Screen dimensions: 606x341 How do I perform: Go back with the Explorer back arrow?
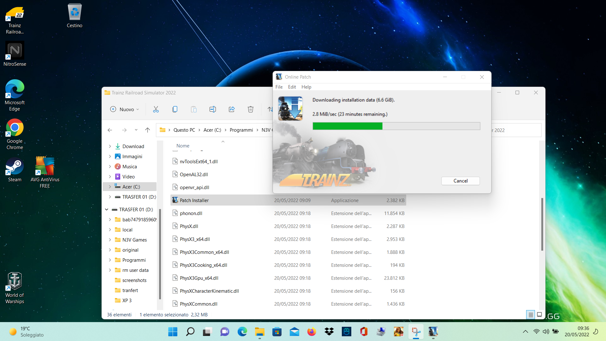[x=110, y=130]
